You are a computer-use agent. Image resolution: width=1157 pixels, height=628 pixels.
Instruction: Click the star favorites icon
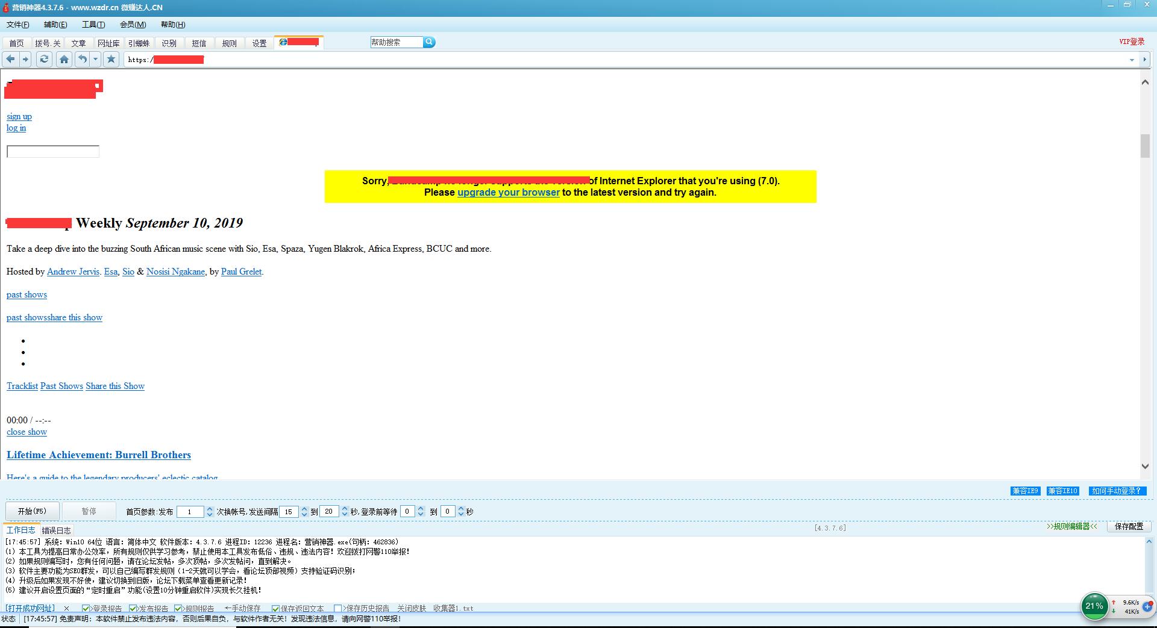point(111,59)
